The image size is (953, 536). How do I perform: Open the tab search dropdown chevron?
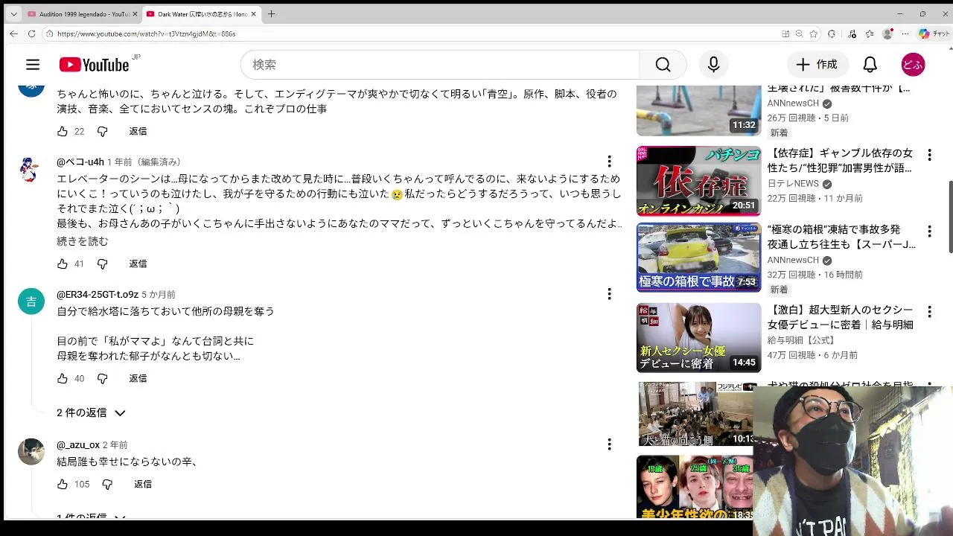click(13, 14)
